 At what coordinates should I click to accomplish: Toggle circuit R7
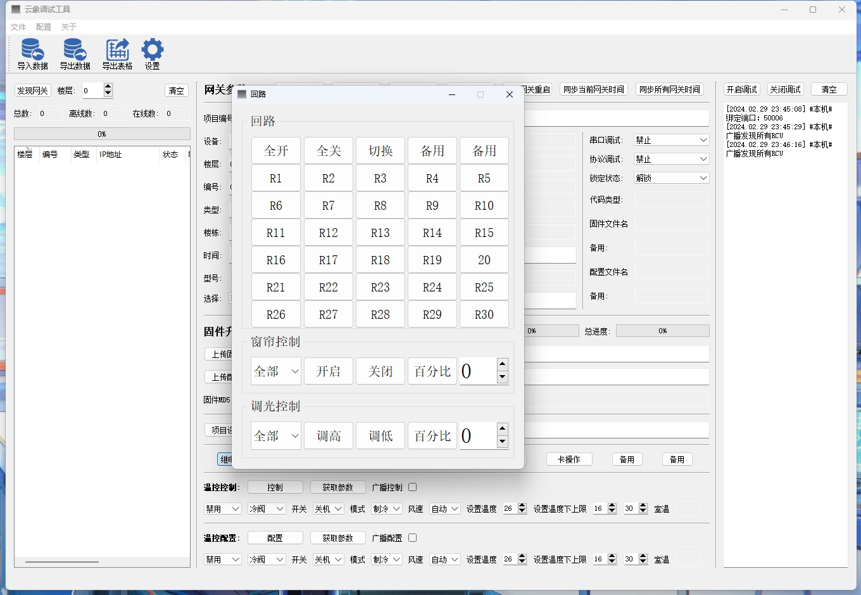329,205
